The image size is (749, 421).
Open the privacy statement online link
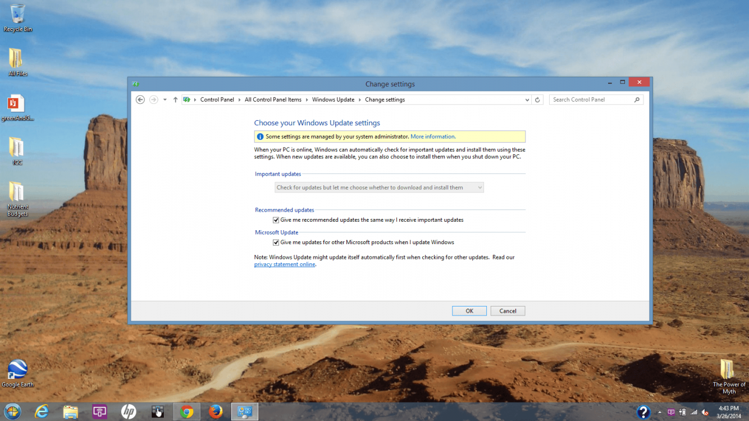[285, 264]
